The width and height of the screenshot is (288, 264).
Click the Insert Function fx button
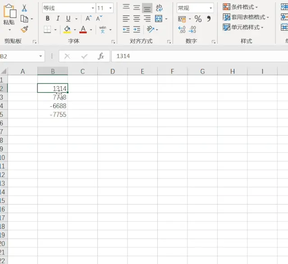(x=101, y=56)
